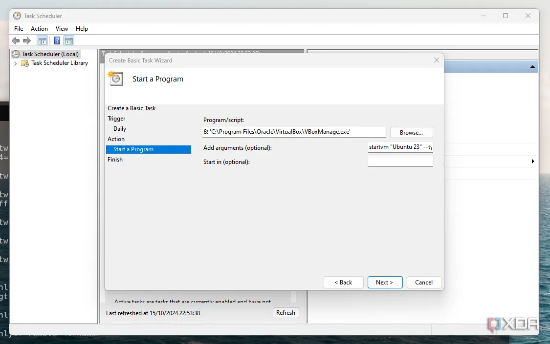Click the wizard's Start a Program header icon
550x344 pixels.
(116, 79)
